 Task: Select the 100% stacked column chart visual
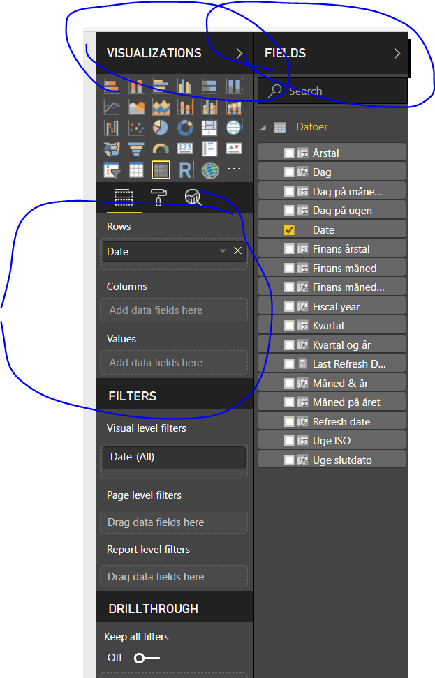point(234,86)
